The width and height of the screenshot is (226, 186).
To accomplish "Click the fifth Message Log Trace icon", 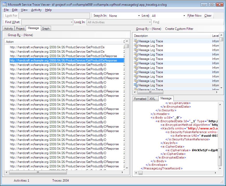I will pyautogui.click(x=136, y=59).
